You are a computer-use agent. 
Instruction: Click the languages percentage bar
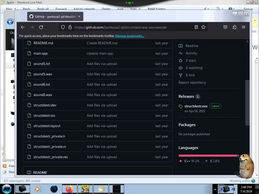coord(209,156)
